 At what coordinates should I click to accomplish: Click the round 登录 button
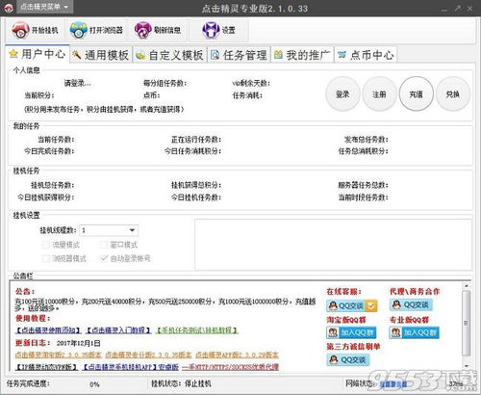pos(342,94)
